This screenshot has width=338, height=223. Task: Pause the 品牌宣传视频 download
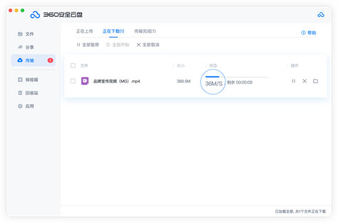pos(293,81)
